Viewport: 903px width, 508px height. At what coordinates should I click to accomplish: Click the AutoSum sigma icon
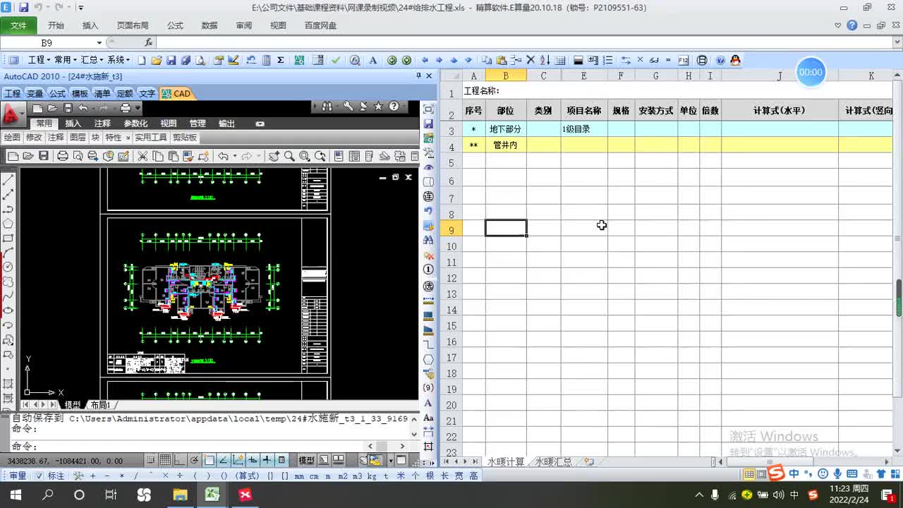coord(281,61)
